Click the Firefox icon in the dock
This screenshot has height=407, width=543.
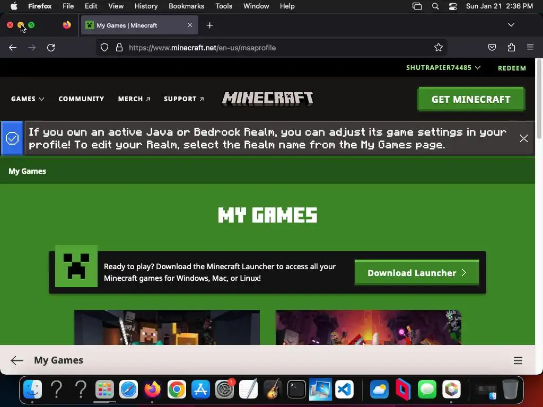point(152,390)
